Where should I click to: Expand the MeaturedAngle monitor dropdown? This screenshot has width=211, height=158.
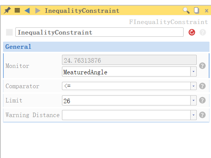tap(193, 72)
